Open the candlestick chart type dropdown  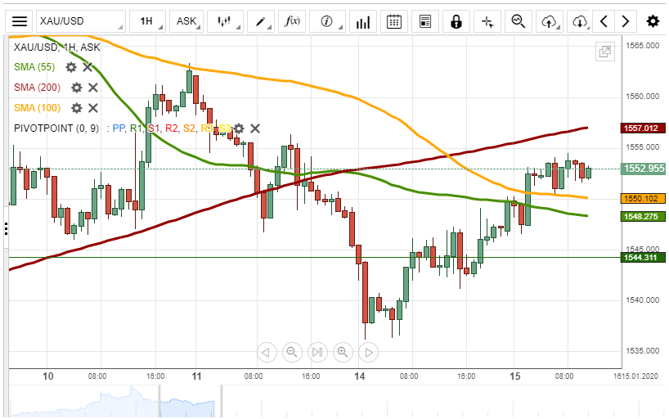[x=225, y=21]
